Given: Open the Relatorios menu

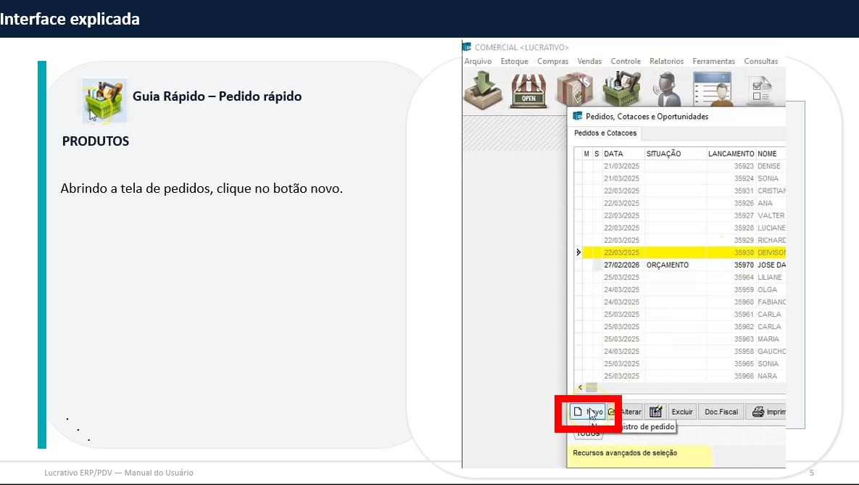Looking at the screenshot, I should click(x=666, y=62).
